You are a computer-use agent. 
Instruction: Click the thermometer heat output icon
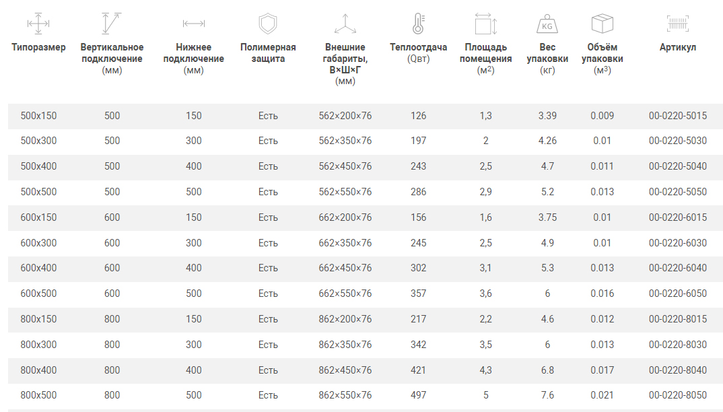point(418,24)
